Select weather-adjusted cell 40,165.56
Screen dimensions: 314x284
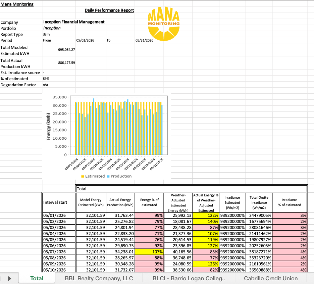point(178,252)
